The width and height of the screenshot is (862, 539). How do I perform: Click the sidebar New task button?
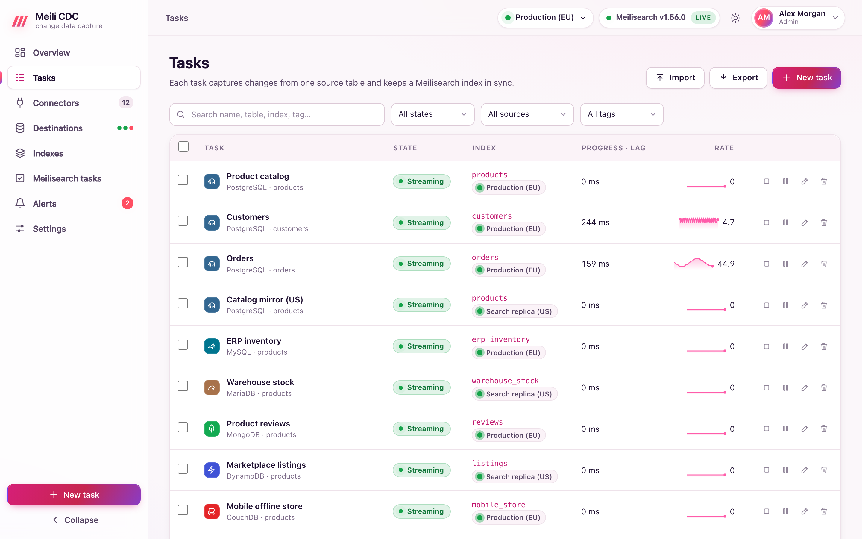74,495
